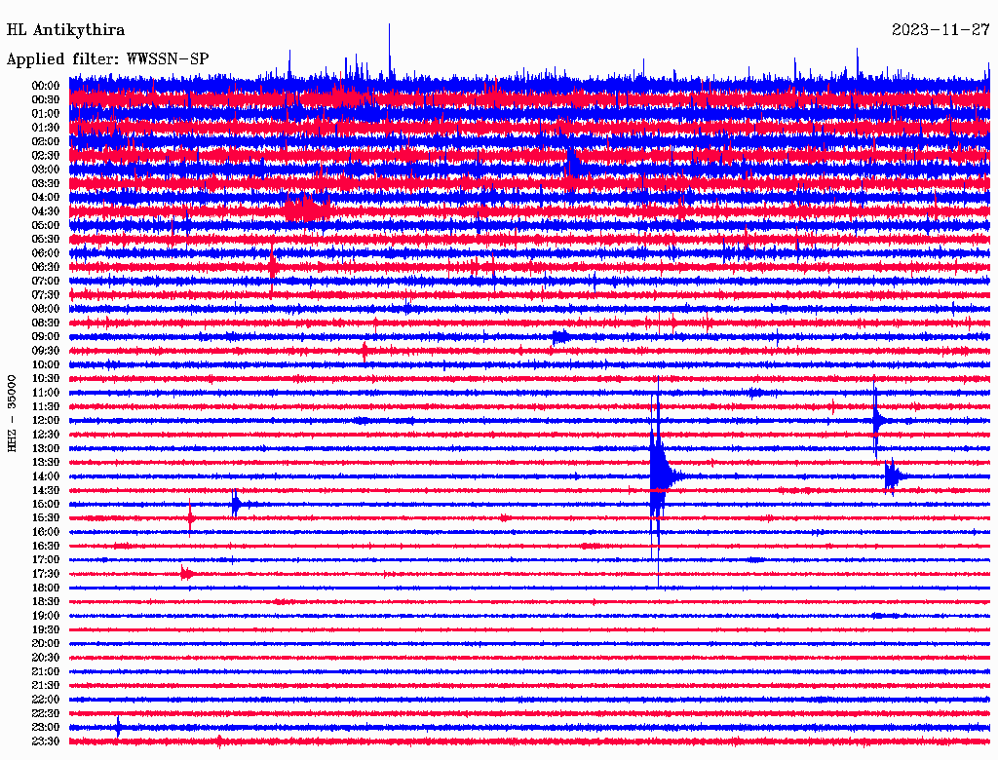The image size is (998, 760).
Task: Select the 11:00 time row label
Action: click(46, 393)
